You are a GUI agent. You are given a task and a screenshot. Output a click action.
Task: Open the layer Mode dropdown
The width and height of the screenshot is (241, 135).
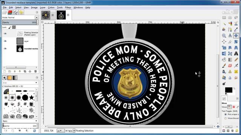tap(37, 18)
